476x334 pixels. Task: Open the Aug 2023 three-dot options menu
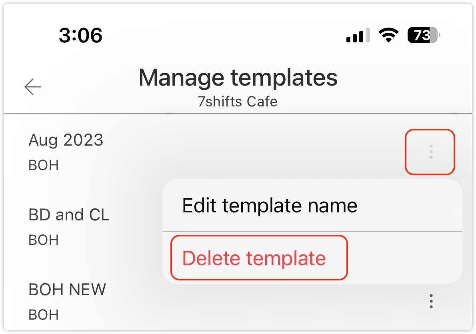pyautogui.click(x=430, y=152)
